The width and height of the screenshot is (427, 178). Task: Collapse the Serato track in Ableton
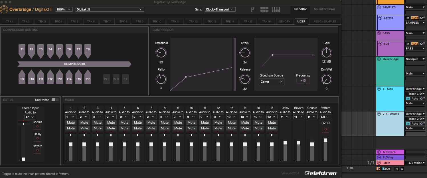[x=380, y=18]
